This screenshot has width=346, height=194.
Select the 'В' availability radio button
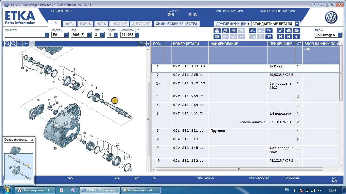pyautogui.click(x=169, y=15)
